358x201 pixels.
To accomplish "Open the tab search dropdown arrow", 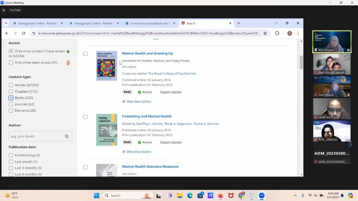I will pos(6,23).
